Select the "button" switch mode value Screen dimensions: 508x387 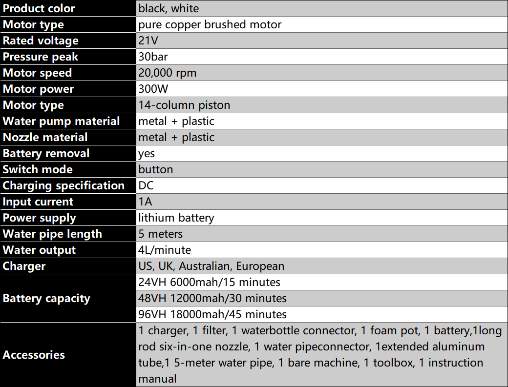point(156,169)
